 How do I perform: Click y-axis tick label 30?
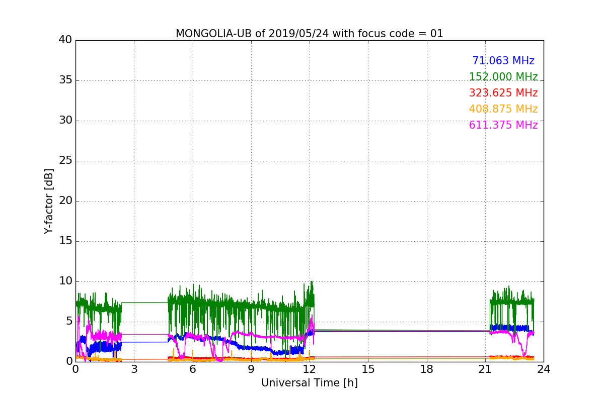(65, 120)
